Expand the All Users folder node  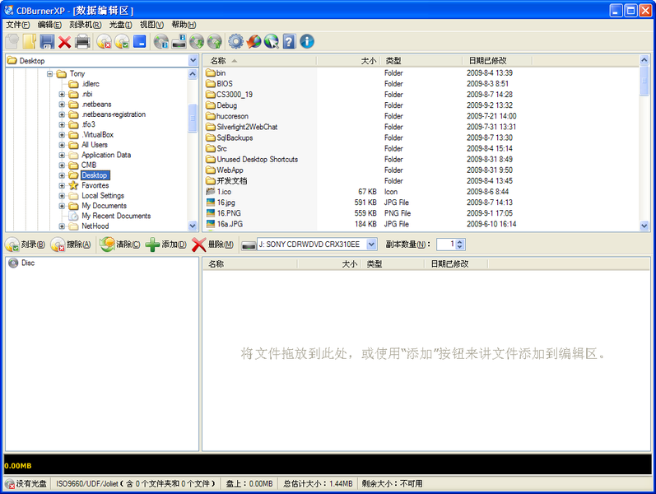point(62,145)
